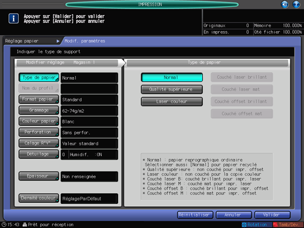304x228 pixels.
Task: Switch to the Modif. paramètres tab
Action: click(85, 41)
